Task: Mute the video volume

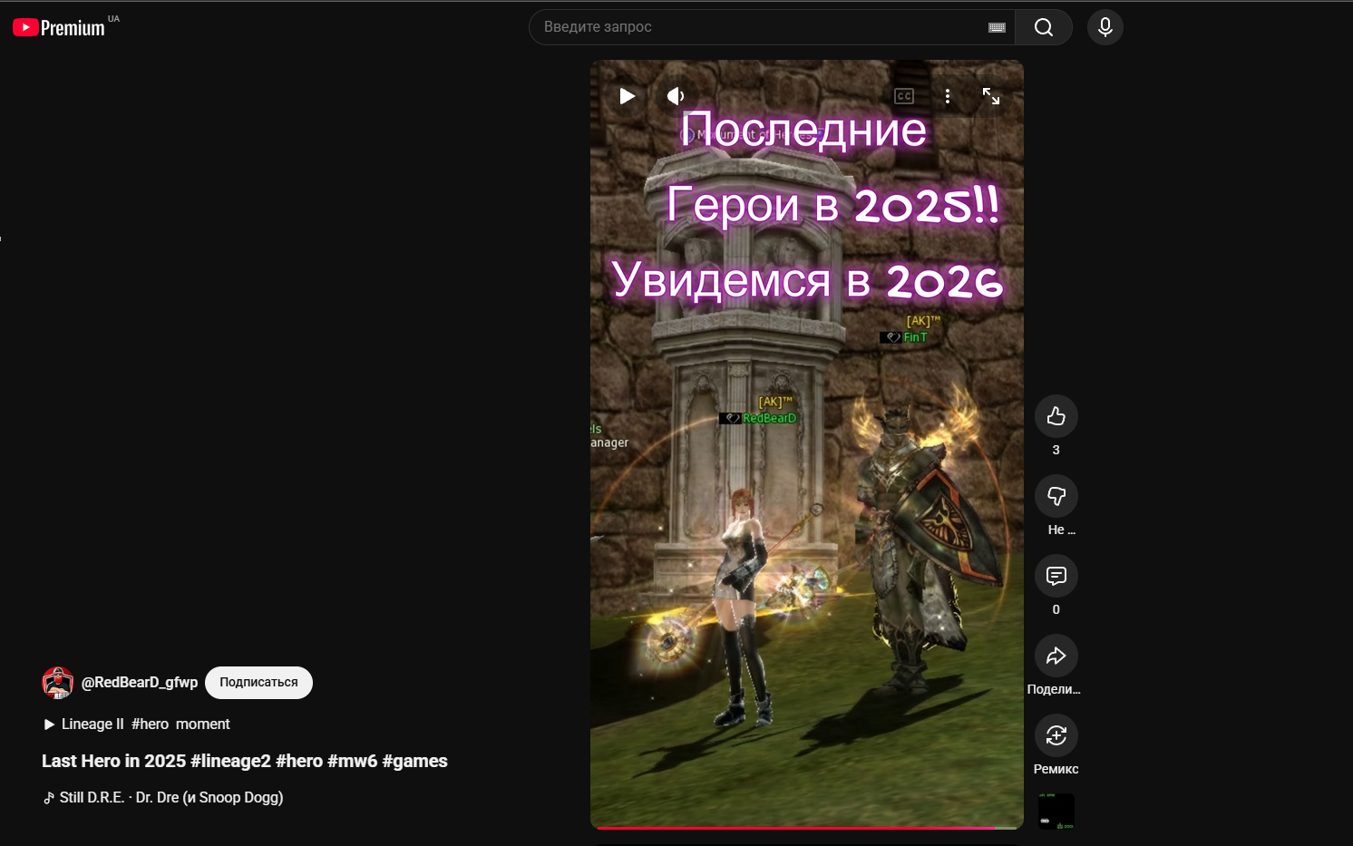Action: point(676,96)
